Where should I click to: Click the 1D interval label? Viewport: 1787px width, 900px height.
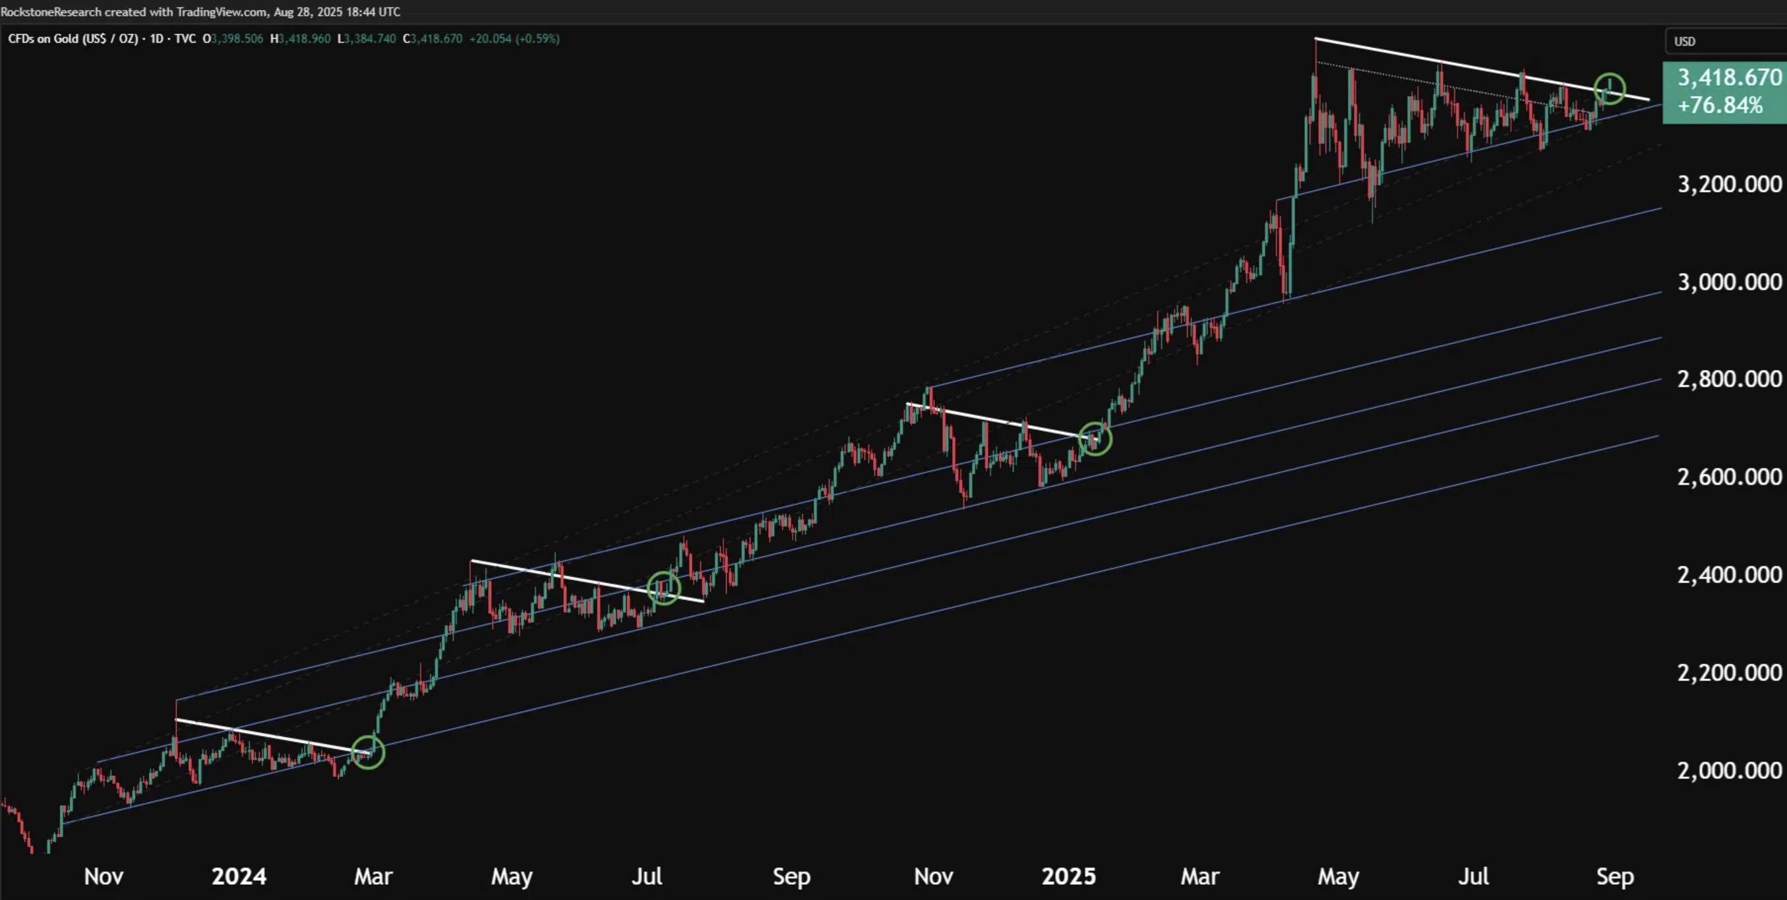157,39
